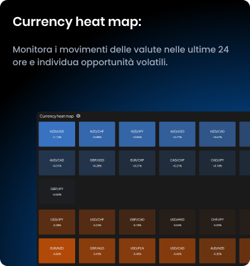
Task: Click the USD/PLN tile
Action: pyautogui.click(x=137, y=251)
